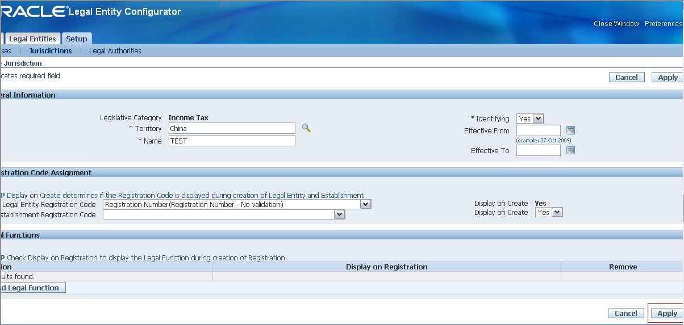Open Effective To calendar picker
The image size is (684, 325).
coord(571,150)
